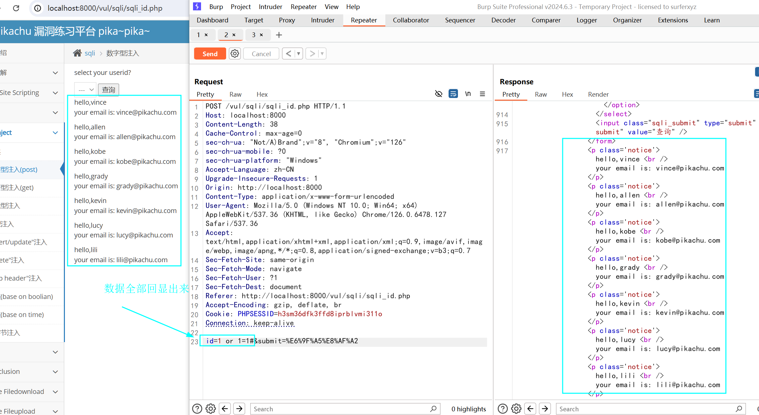The width and height of the screenshot is (759, 415).
Task: Expand the inclusion sidebar section
Action: coord(56,372)
